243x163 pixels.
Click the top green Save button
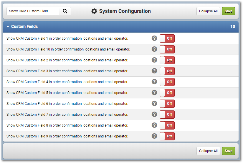(229, 11)
